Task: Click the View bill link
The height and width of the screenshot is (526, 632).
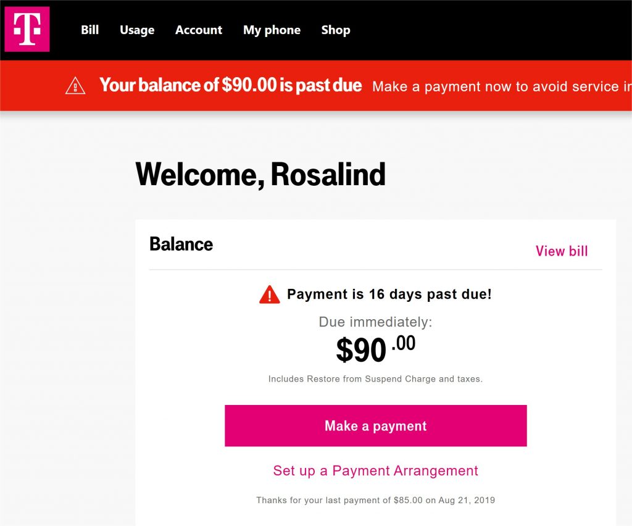Action: [562, 251]
